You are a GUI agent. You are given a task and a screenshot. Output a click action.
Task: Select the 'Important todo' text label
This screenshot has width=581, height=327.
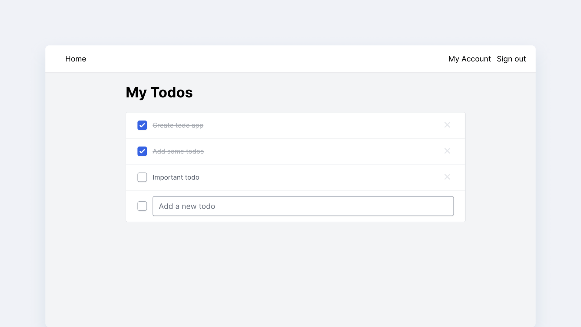pyautogui.click(x=176, y=177)
